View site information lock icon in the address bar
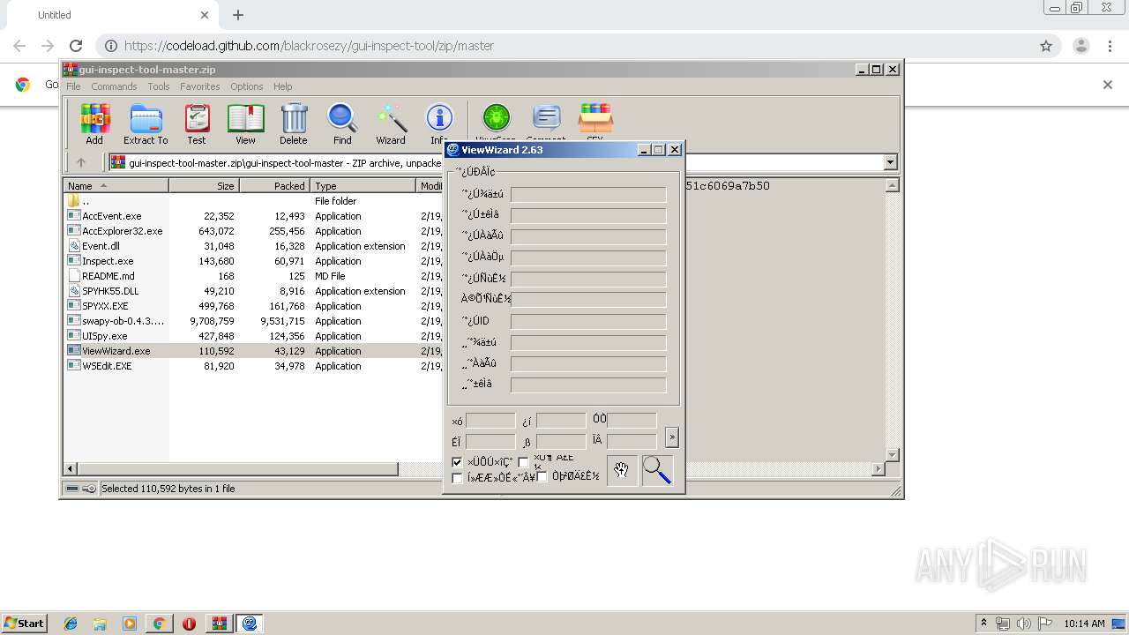1129x635 pixels. click(111, 46)
